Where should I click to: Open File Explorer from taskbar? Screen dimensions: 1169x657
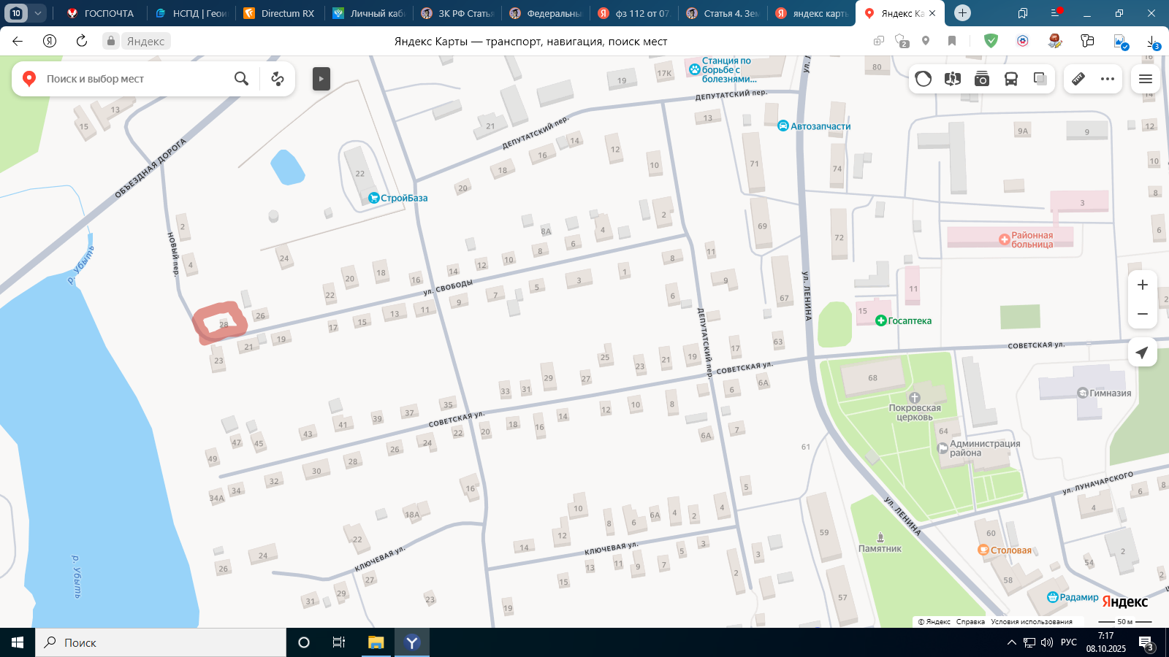pos(376,642)
